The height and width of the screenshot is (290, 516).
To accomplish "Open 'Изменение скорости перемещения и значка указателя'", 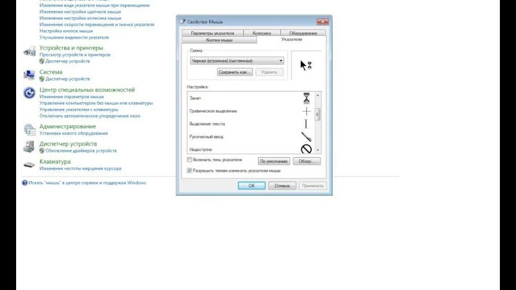I will click(x=97, y=25).
